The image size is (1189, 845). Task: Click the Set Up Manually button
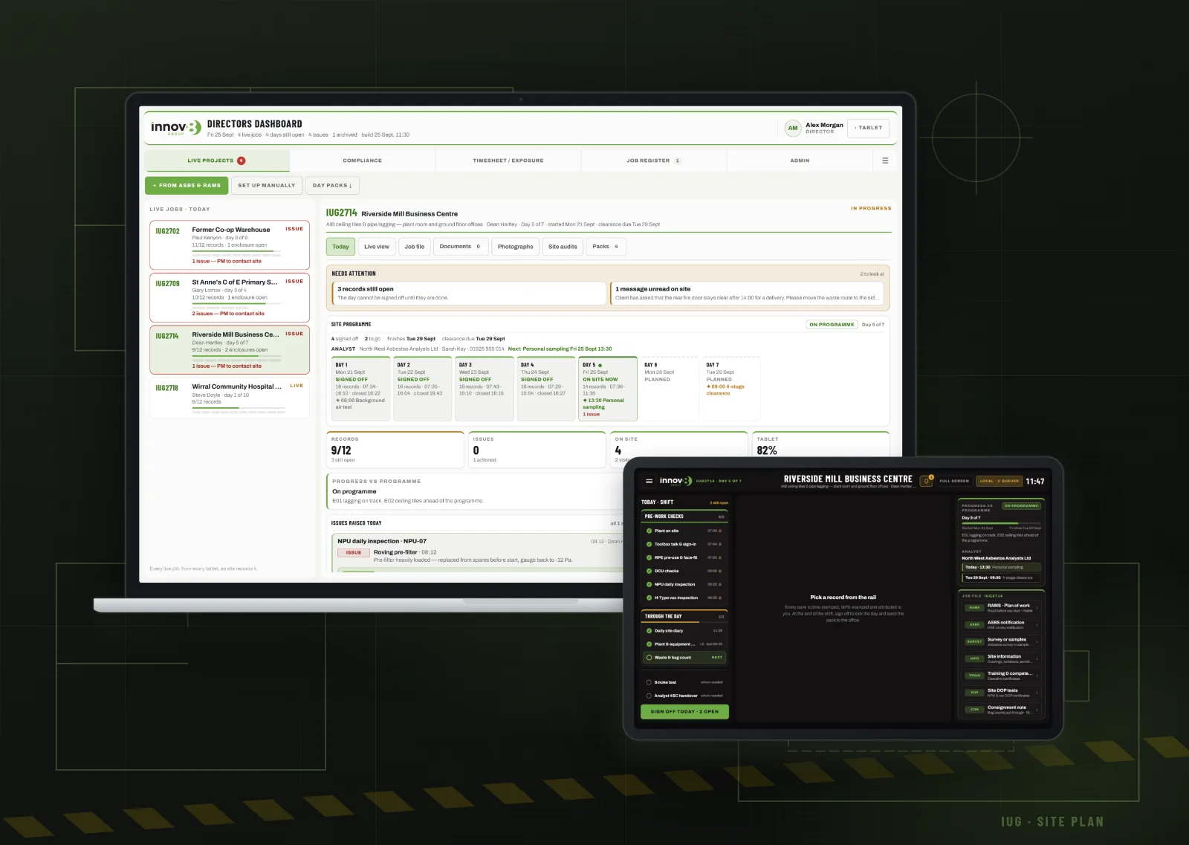click(x=267, y=185)
